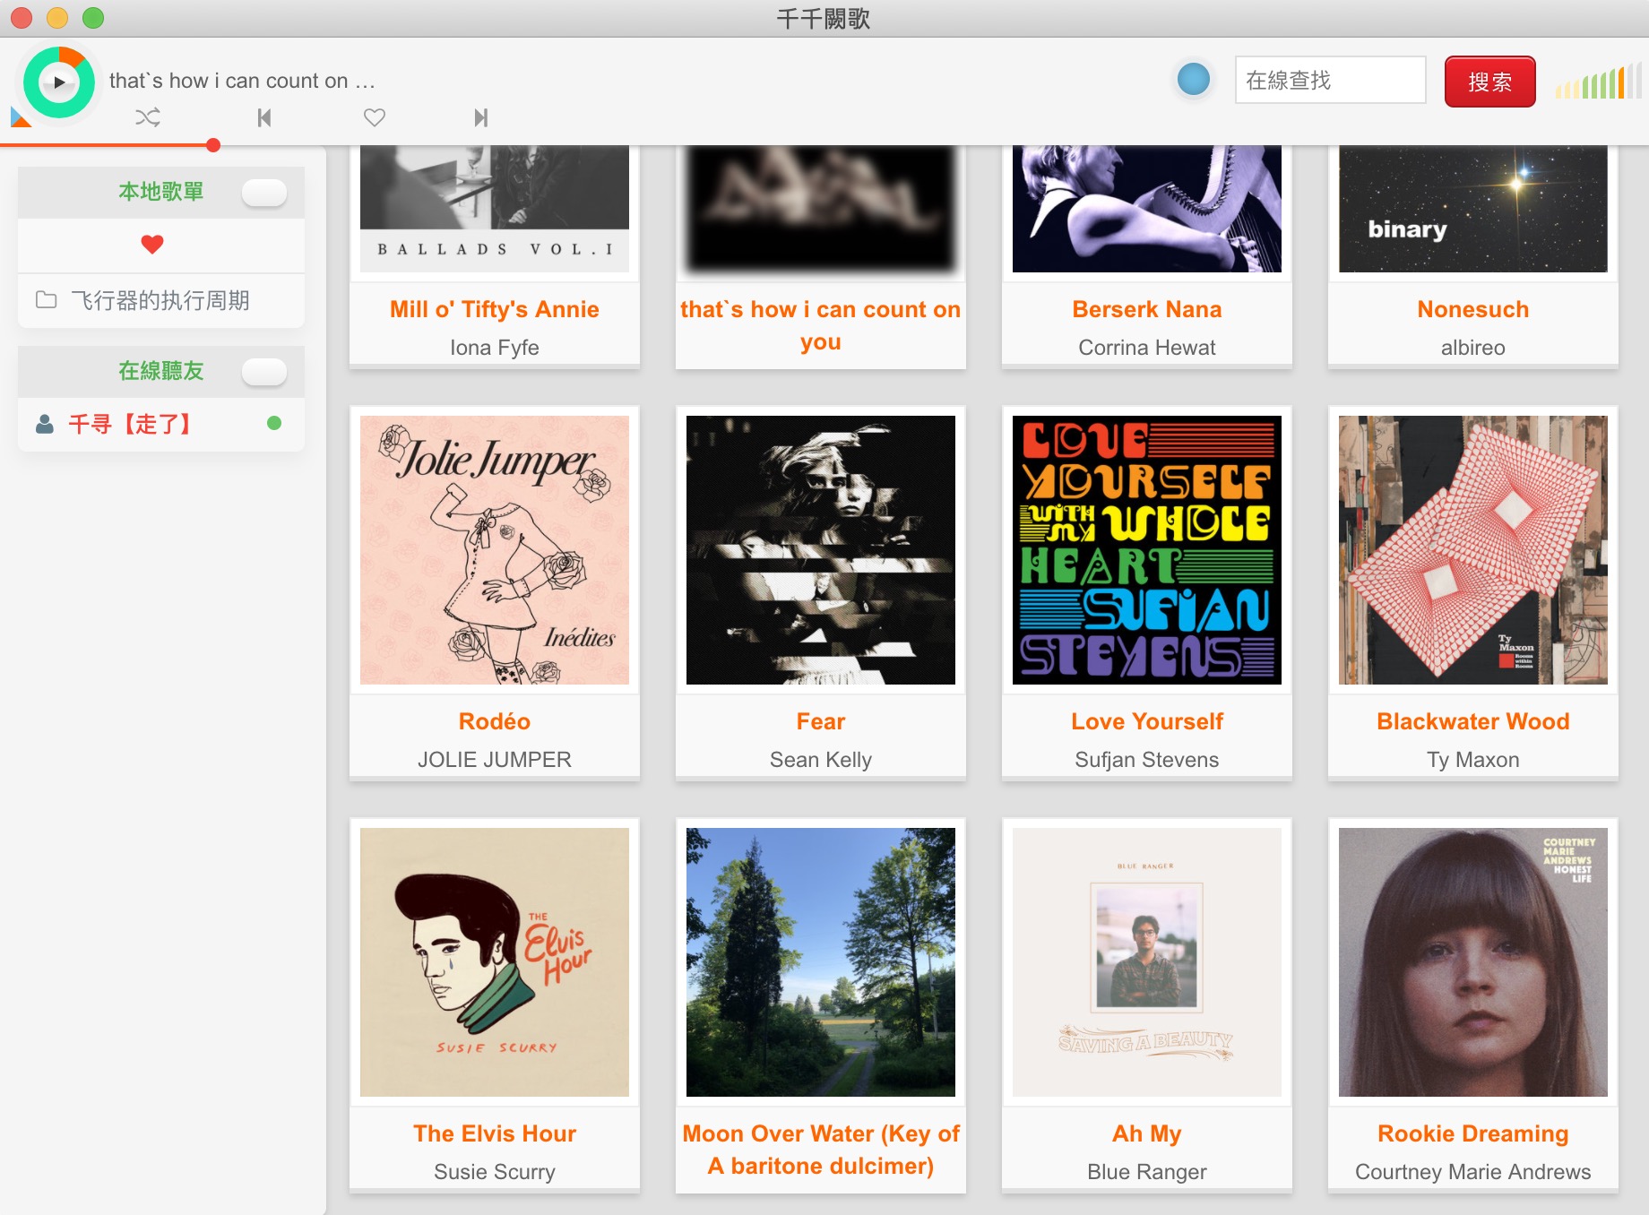Click artist name Corrina Hewat
Screen dimensions: 1649x1215
pyautogui.click(x=1147, y=348)
